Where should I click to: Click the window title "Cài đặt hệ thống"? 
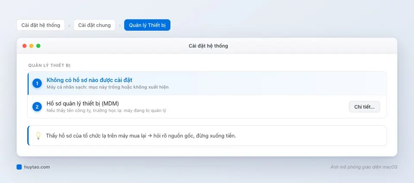click(x=208, y=46)
